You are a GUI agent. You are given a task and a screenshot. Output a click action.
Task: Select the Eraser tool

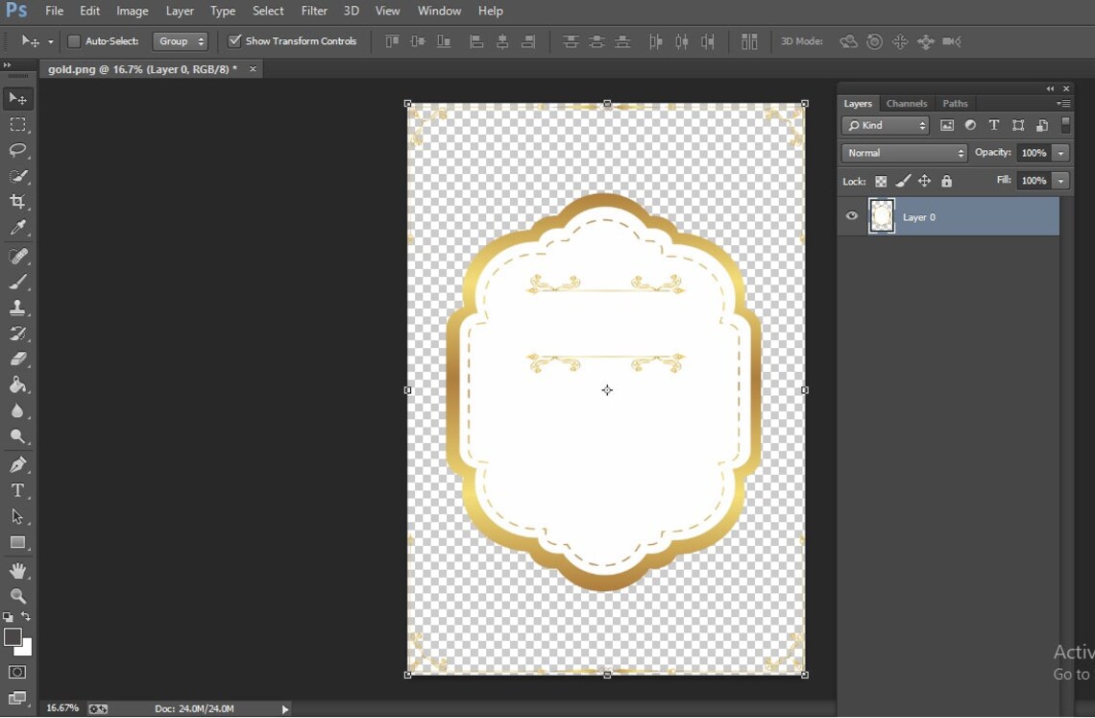coord(19,359)
